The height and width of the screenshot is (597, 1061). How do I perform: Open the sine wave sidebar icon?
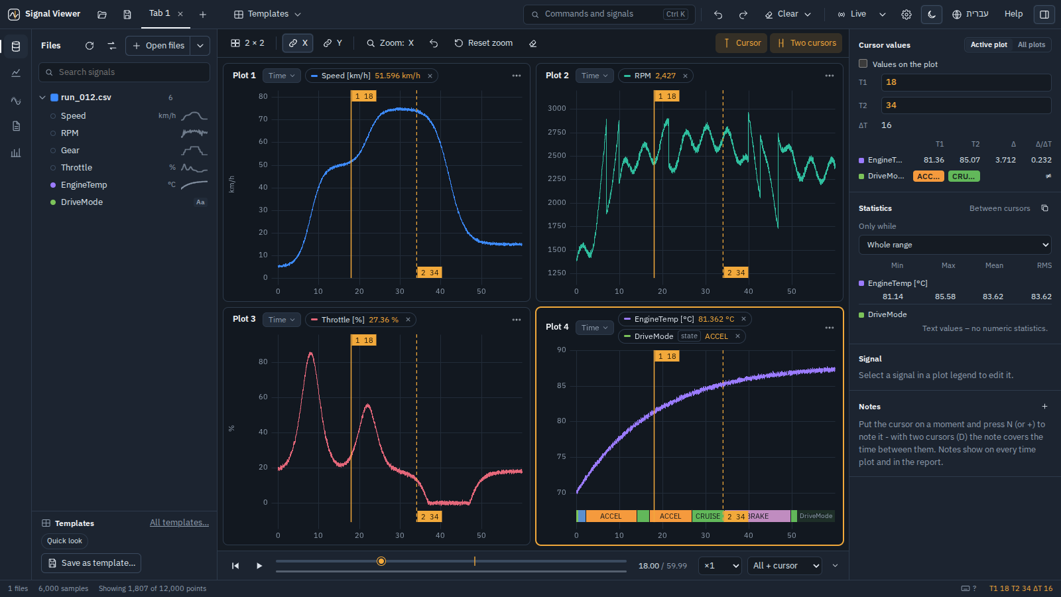(16, 100)
